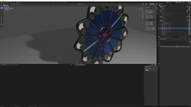Open the outliner filter dropdown

pyautogui.click(x=188, y=4)
